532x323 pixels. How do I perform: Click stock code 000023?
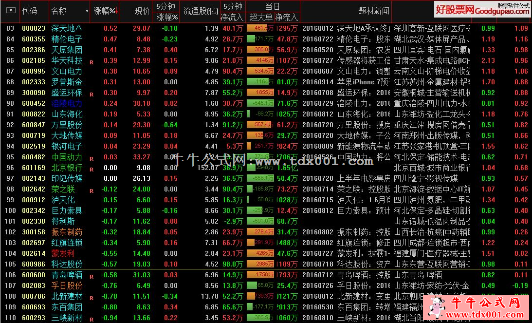coord(34,28)
